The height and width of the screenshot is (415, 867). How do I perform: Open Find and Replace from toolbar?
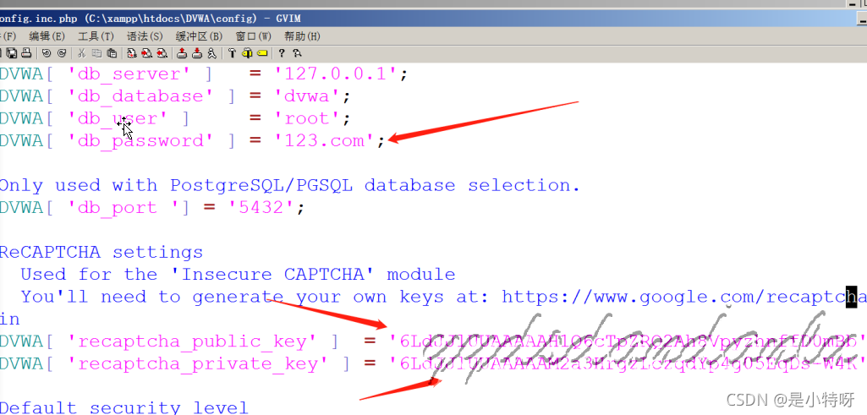pyautogui.click(x=132, y=53)
